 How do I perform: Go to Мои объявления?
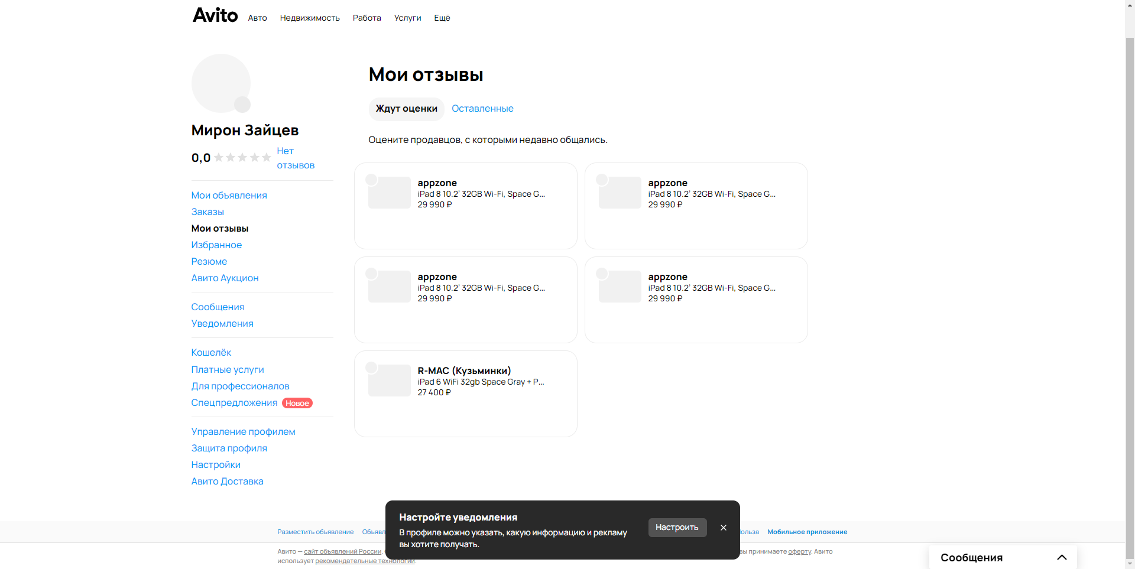(x=229, y=196)
